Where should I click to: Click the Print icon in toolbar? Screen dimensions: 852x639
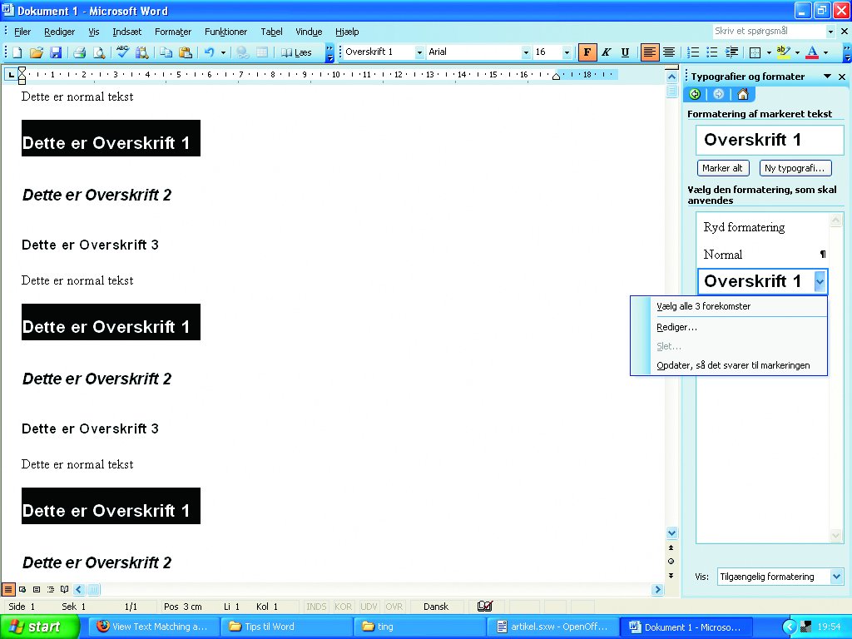tap(79, 52)
